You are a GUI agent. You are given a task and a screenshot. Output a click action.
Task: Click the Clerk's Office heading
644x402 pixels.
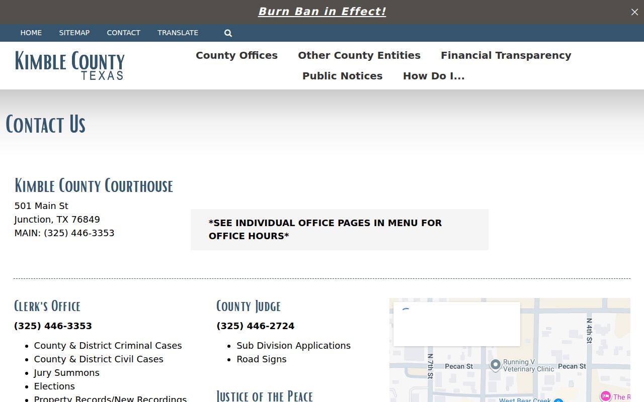coord(47,306)
